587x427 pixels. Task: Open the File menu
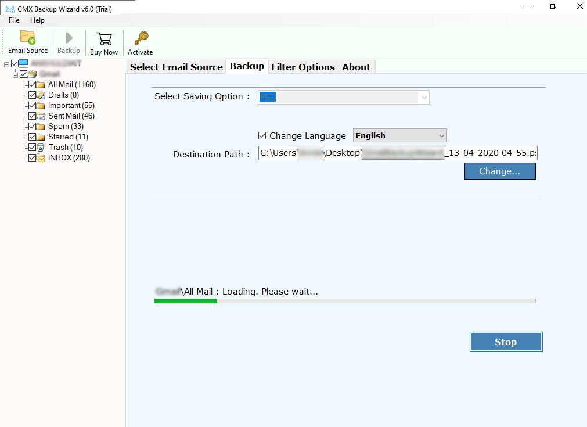tap(14, 20)
